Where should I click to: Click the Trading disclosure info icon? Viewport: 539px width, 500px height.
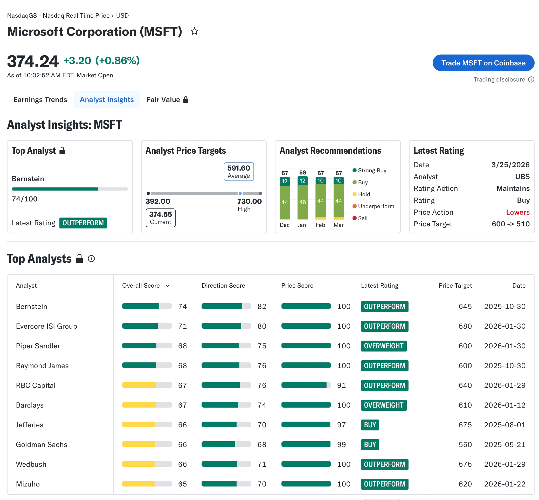(531, 79)
